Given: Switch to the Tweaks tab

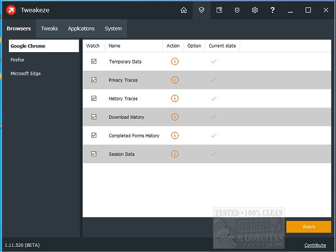Looking at the screenshot, I should click(x=50, y=28).
